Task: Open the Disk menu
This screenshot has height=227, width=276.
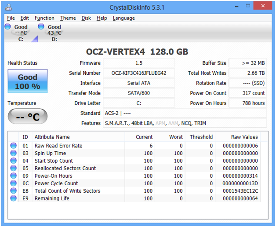Action: pos(86,18)
